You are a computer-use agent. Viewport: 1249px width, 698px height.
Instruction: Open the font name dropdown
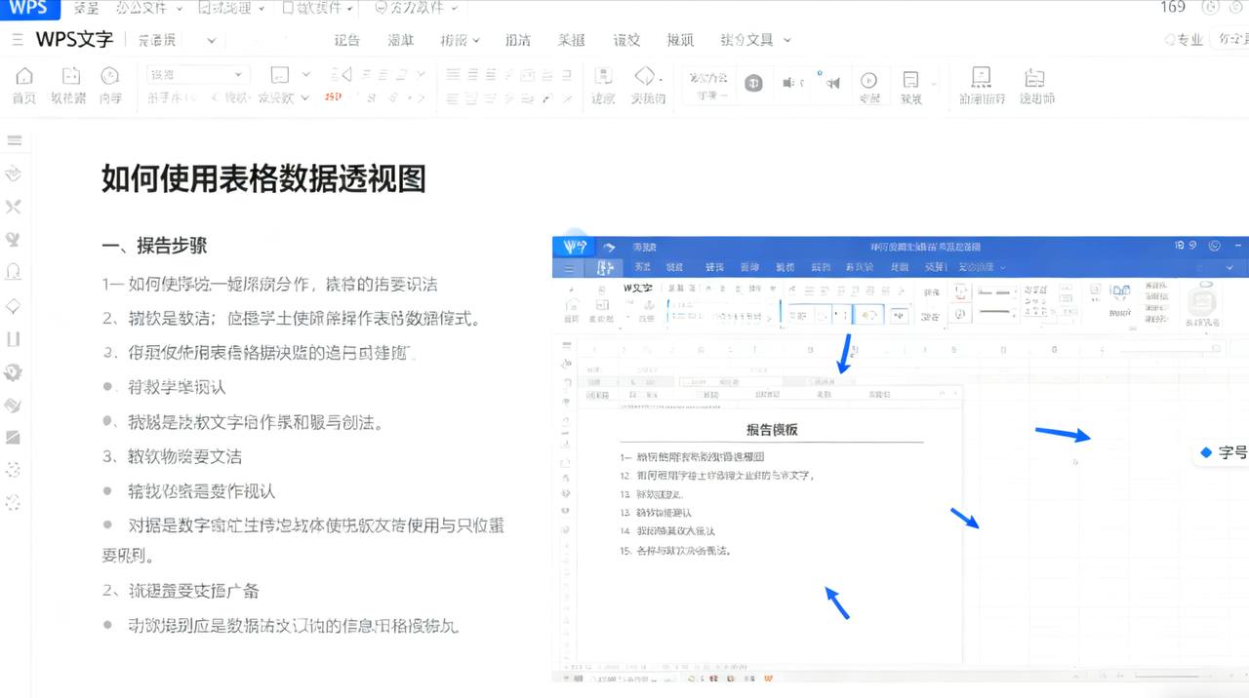pos(195,73)
